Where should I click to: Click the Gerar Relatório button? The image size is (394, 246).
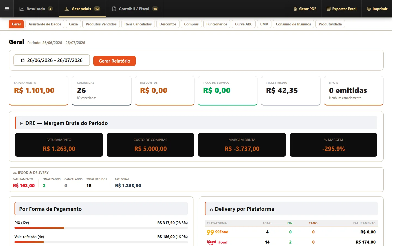coord(114,61)
